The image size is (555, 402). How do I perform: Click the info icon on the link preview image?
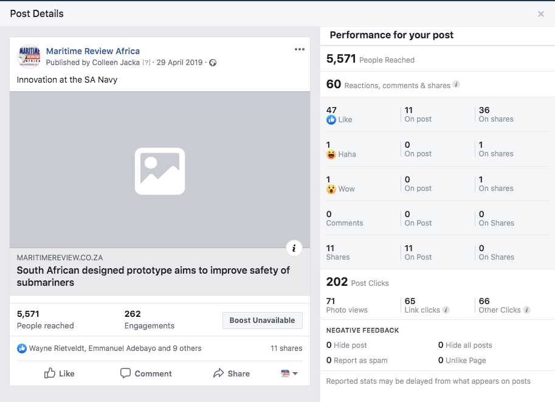[x=294, y=248]
